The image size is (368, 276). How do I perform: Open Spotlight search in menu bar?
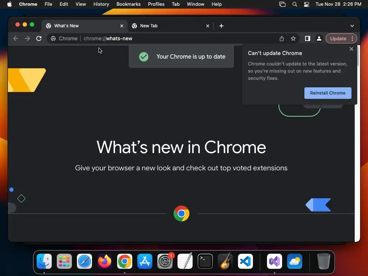point(295,4)
